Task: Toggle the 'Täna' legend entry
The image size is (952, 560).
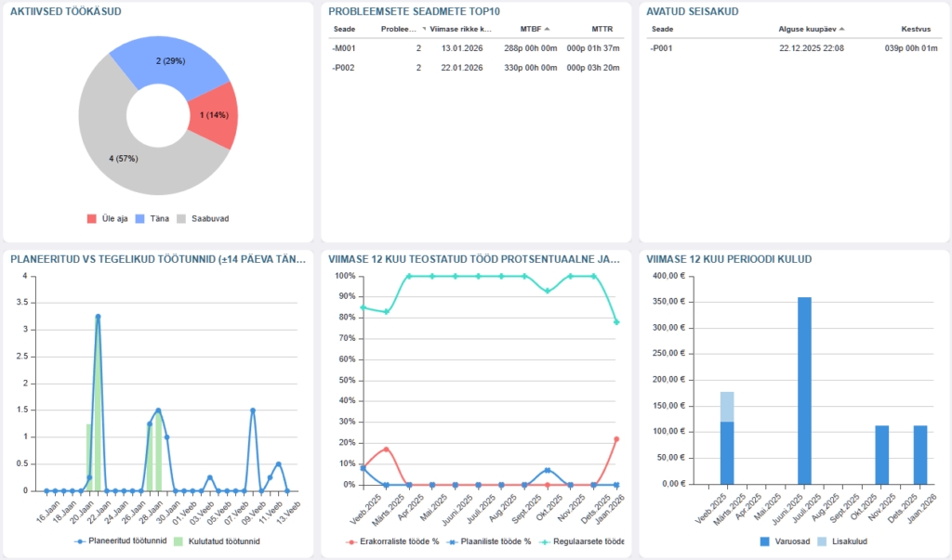Action: [x=152, y=219]
